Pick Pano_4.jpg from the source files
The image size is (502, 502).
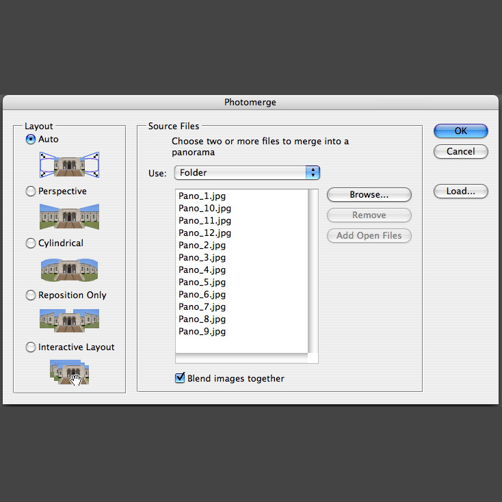[241, 270]
